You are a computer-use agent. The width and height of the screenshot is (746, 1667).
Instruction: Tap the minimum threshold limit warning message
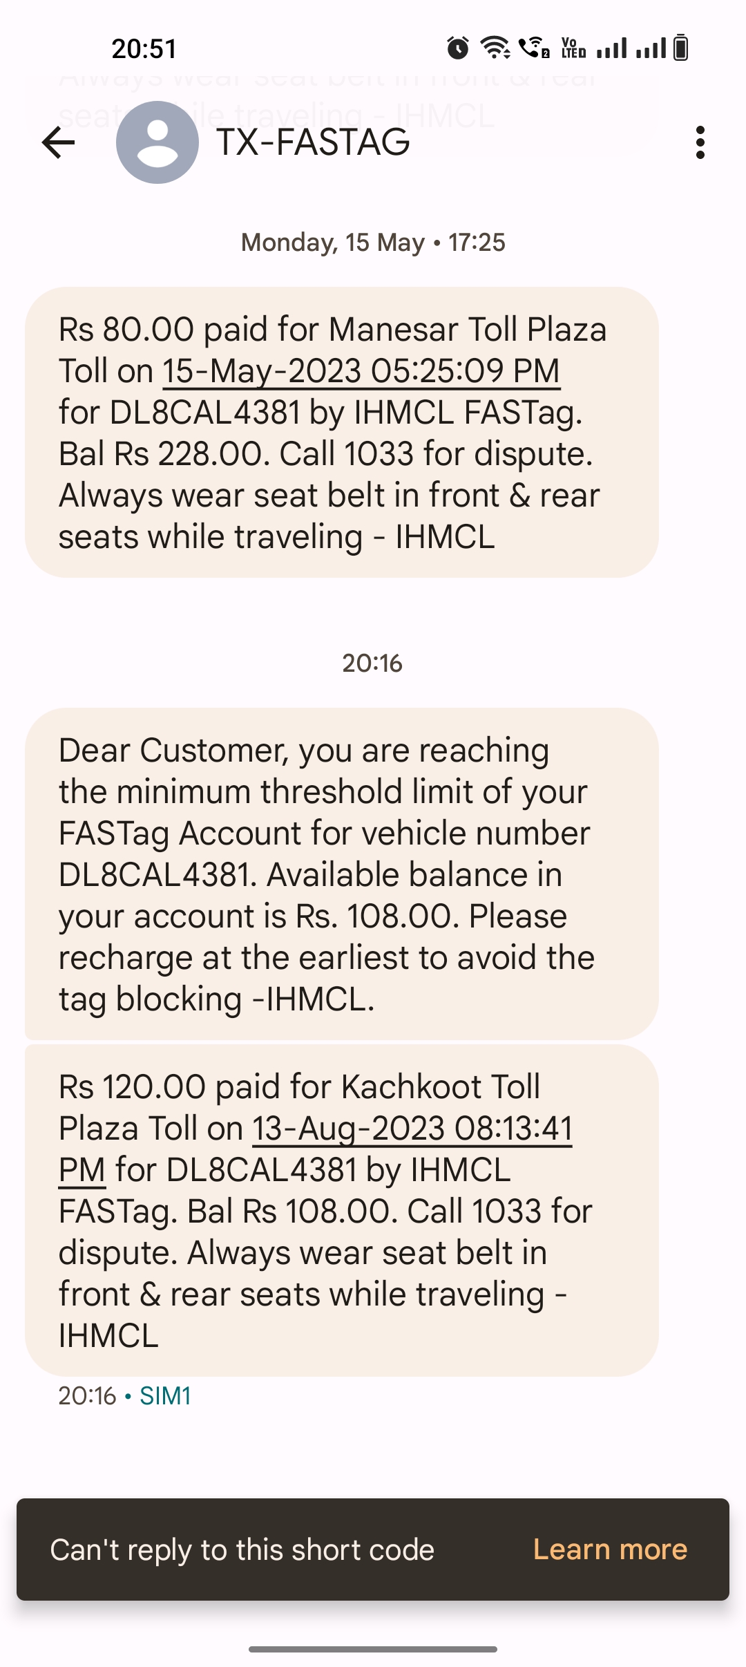click(341, 874)
